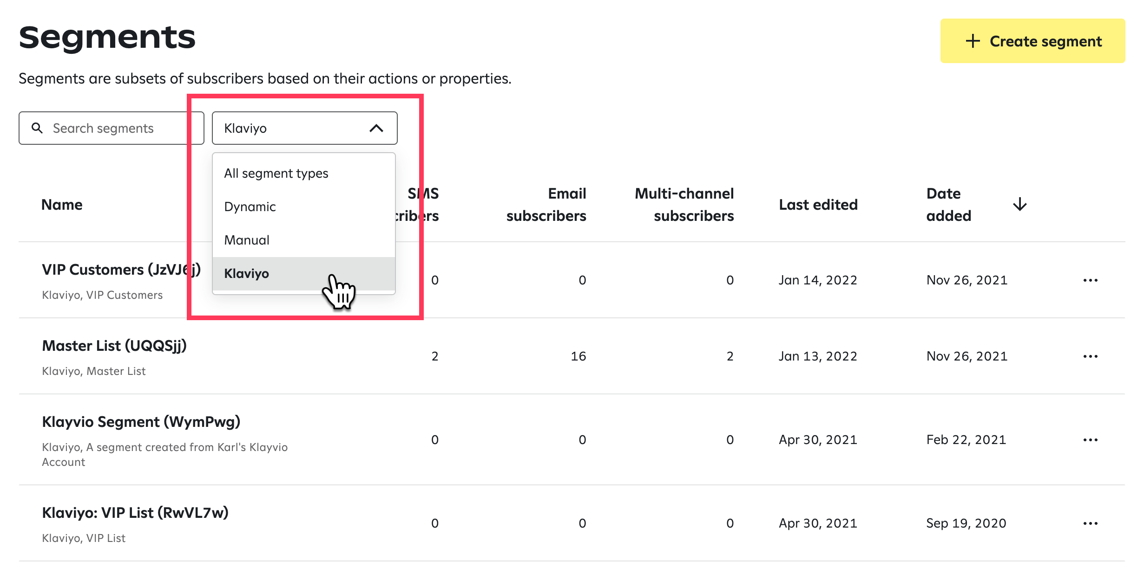Click the Jan 13, 2022 last edited date
Screen dimensions: 1144x580
click(818, 356)
